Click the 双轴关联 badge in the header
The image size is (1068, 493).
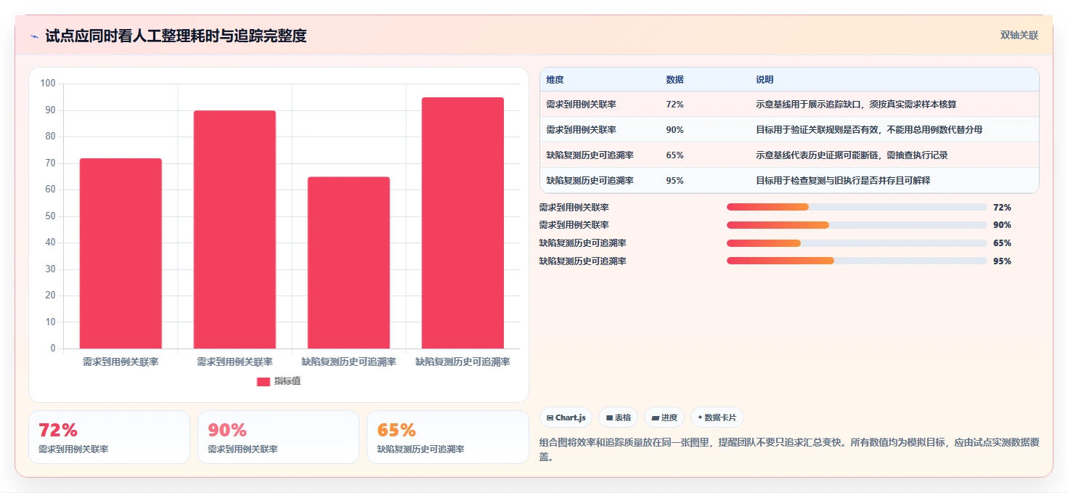1019,35
